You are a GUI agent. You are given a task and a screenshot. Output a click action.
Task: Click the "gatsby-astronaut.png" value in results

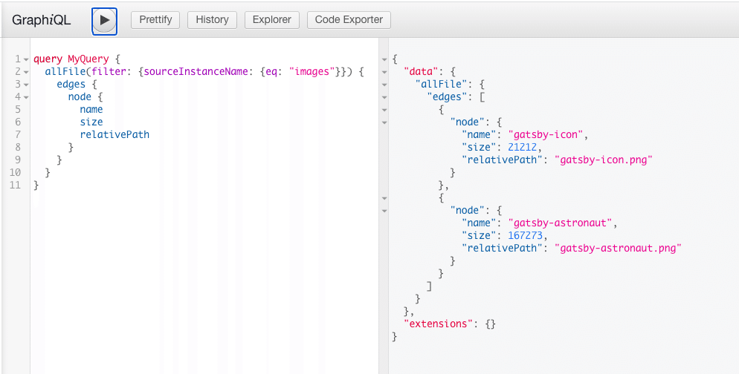[618, 248]
